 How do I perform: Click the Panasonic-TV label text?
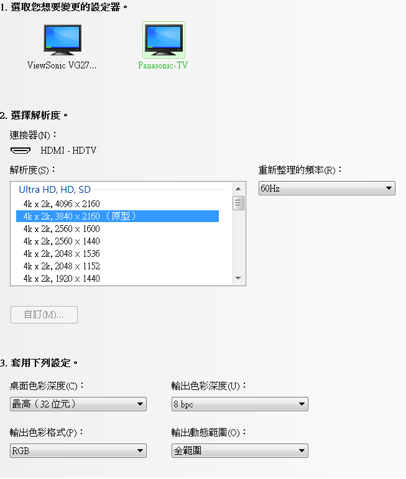click(x=163, y=65)
